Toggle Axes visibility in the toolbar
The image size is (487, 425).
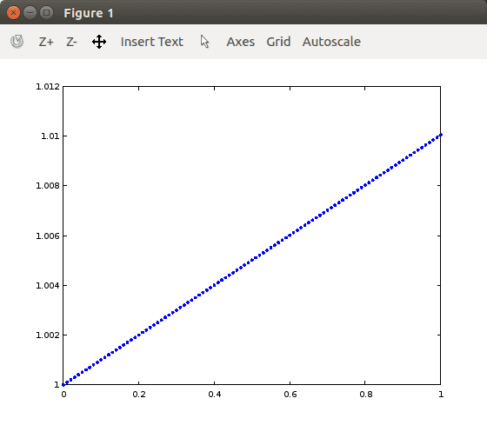[x=241, y=42]
